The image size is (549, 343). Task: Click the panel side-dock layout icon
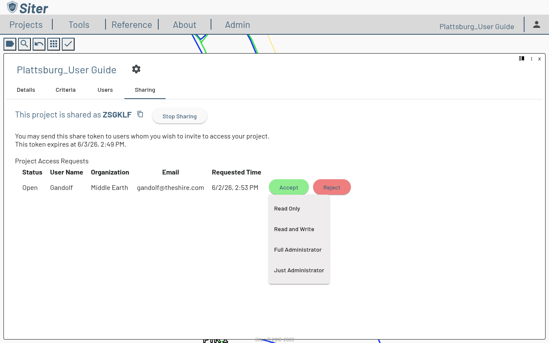tap(522, 58)
